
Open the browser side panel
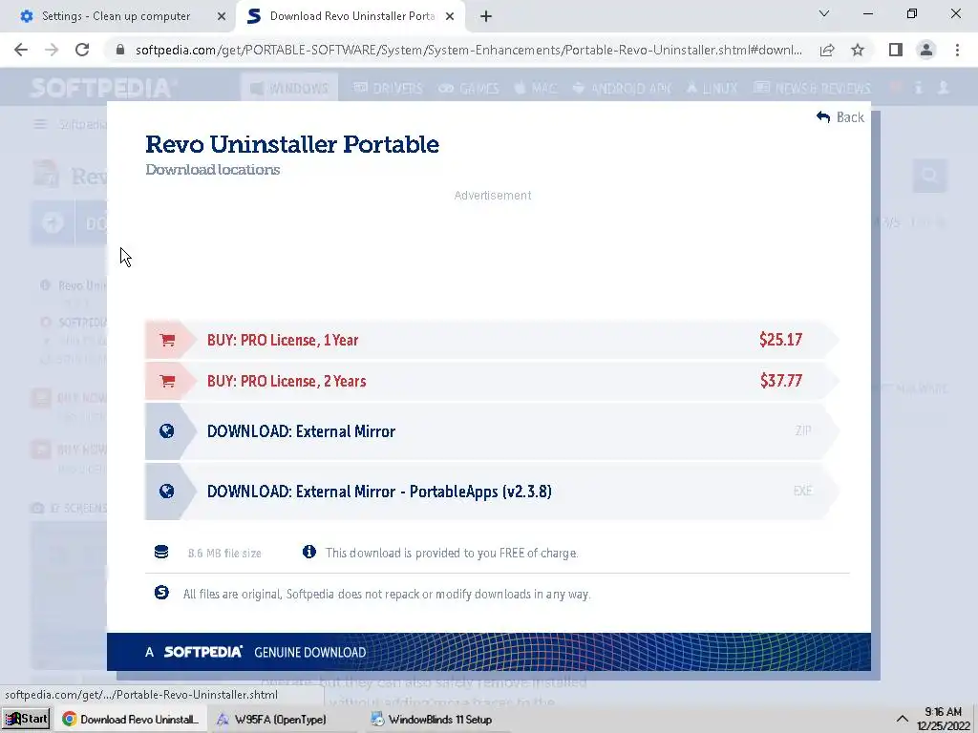click(896, 50)
